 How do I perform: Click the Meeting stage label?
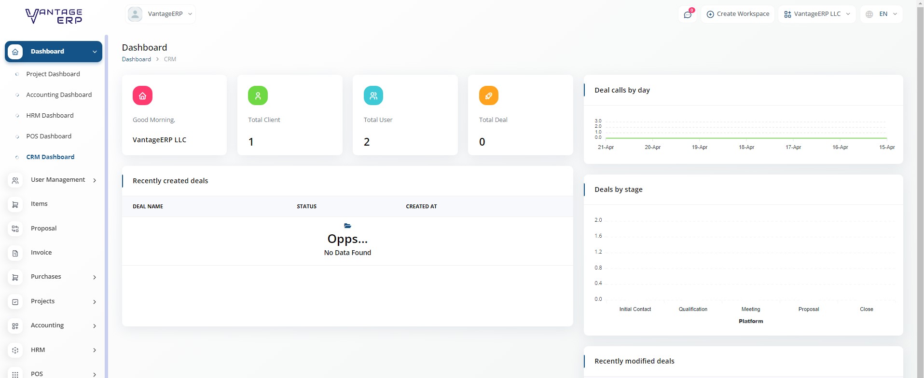click(751, 309)
